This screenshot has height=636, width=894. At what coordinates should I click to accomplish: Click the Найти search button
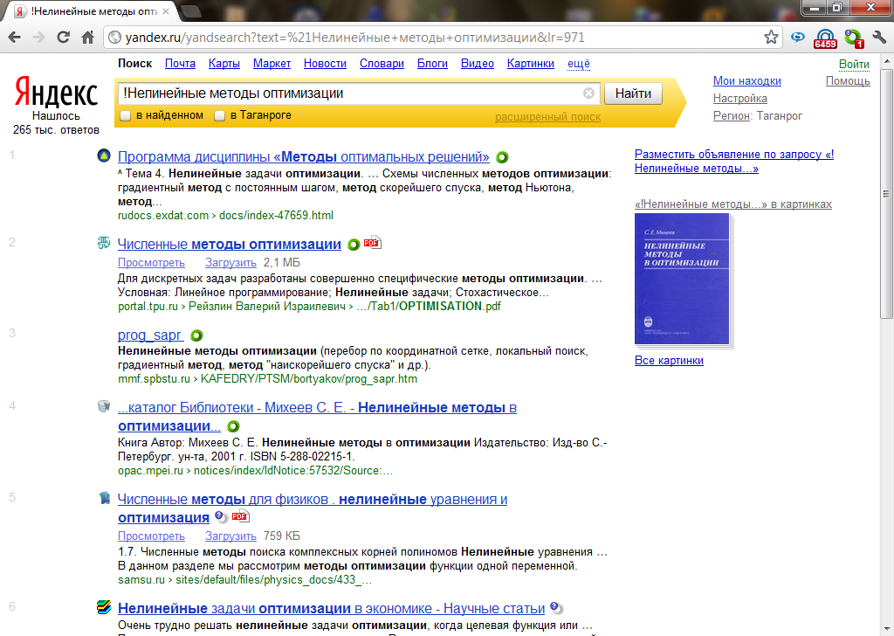pyautogui.click(x=633, y=93)
